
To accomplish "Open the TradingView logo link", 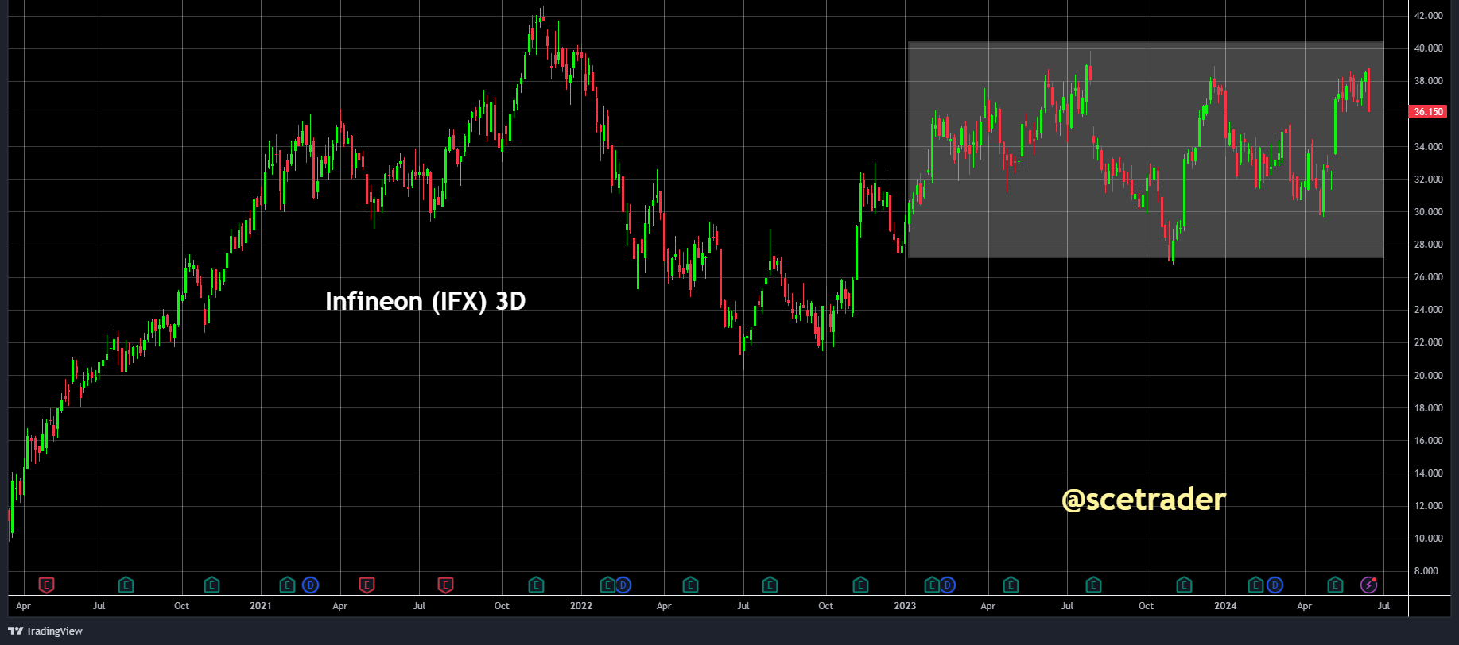I will (x=45, y=631).
